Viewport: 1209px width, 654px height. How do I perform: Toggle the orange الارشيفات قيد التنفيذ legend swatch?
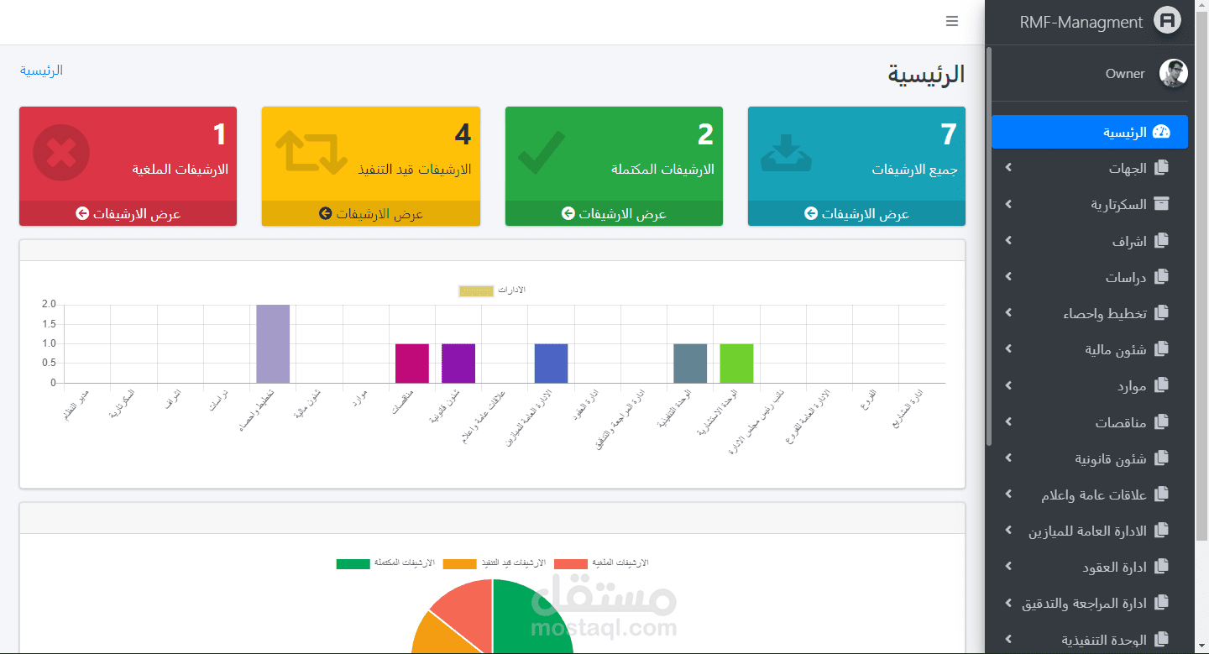[x=459, y=563]
